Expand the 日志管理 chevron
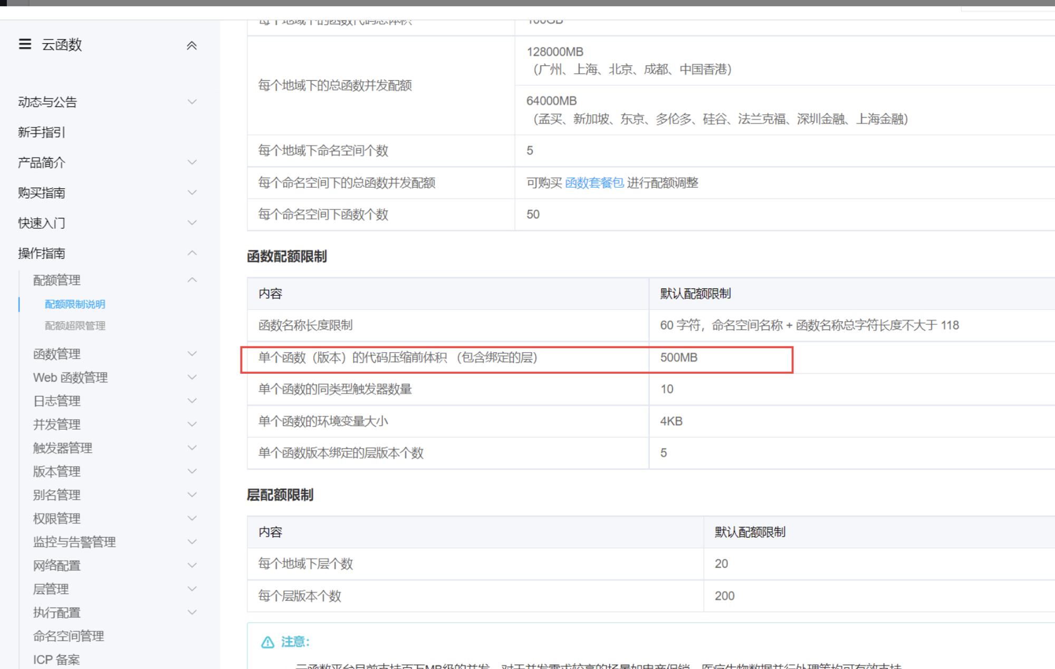The height and width of the screenshot is (669, 1055). (x=192, y=401)
